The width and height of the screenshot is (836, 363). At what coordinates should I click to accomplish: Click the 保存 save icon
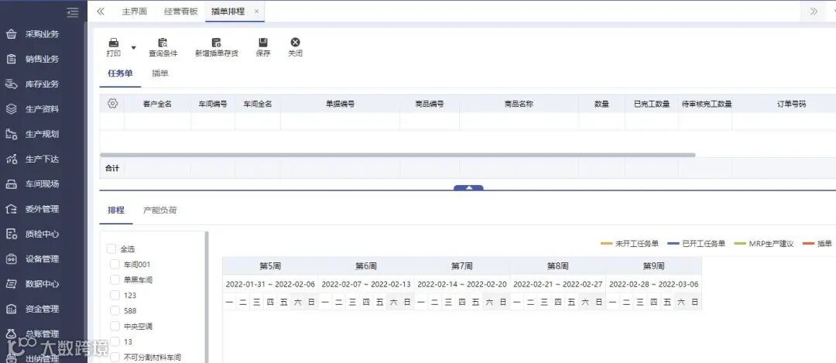tap(263, 43)
